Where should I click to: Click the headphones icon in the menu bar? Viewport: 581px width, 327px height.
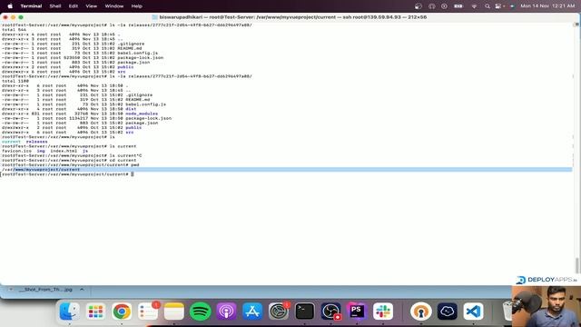[x=432, y=6]
